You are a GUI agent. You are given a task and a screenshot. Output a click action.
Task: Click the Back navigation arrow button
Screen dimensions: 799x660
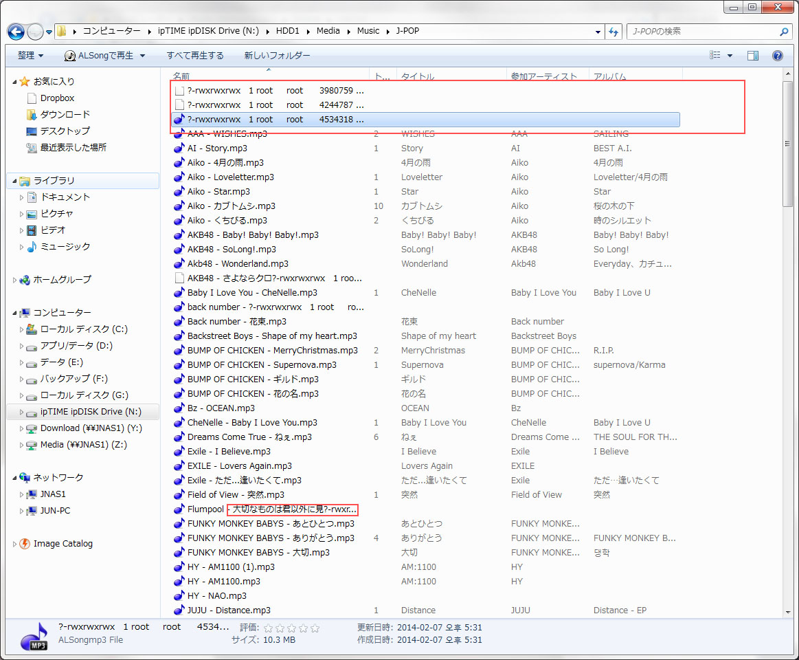(x=16, y=32)
